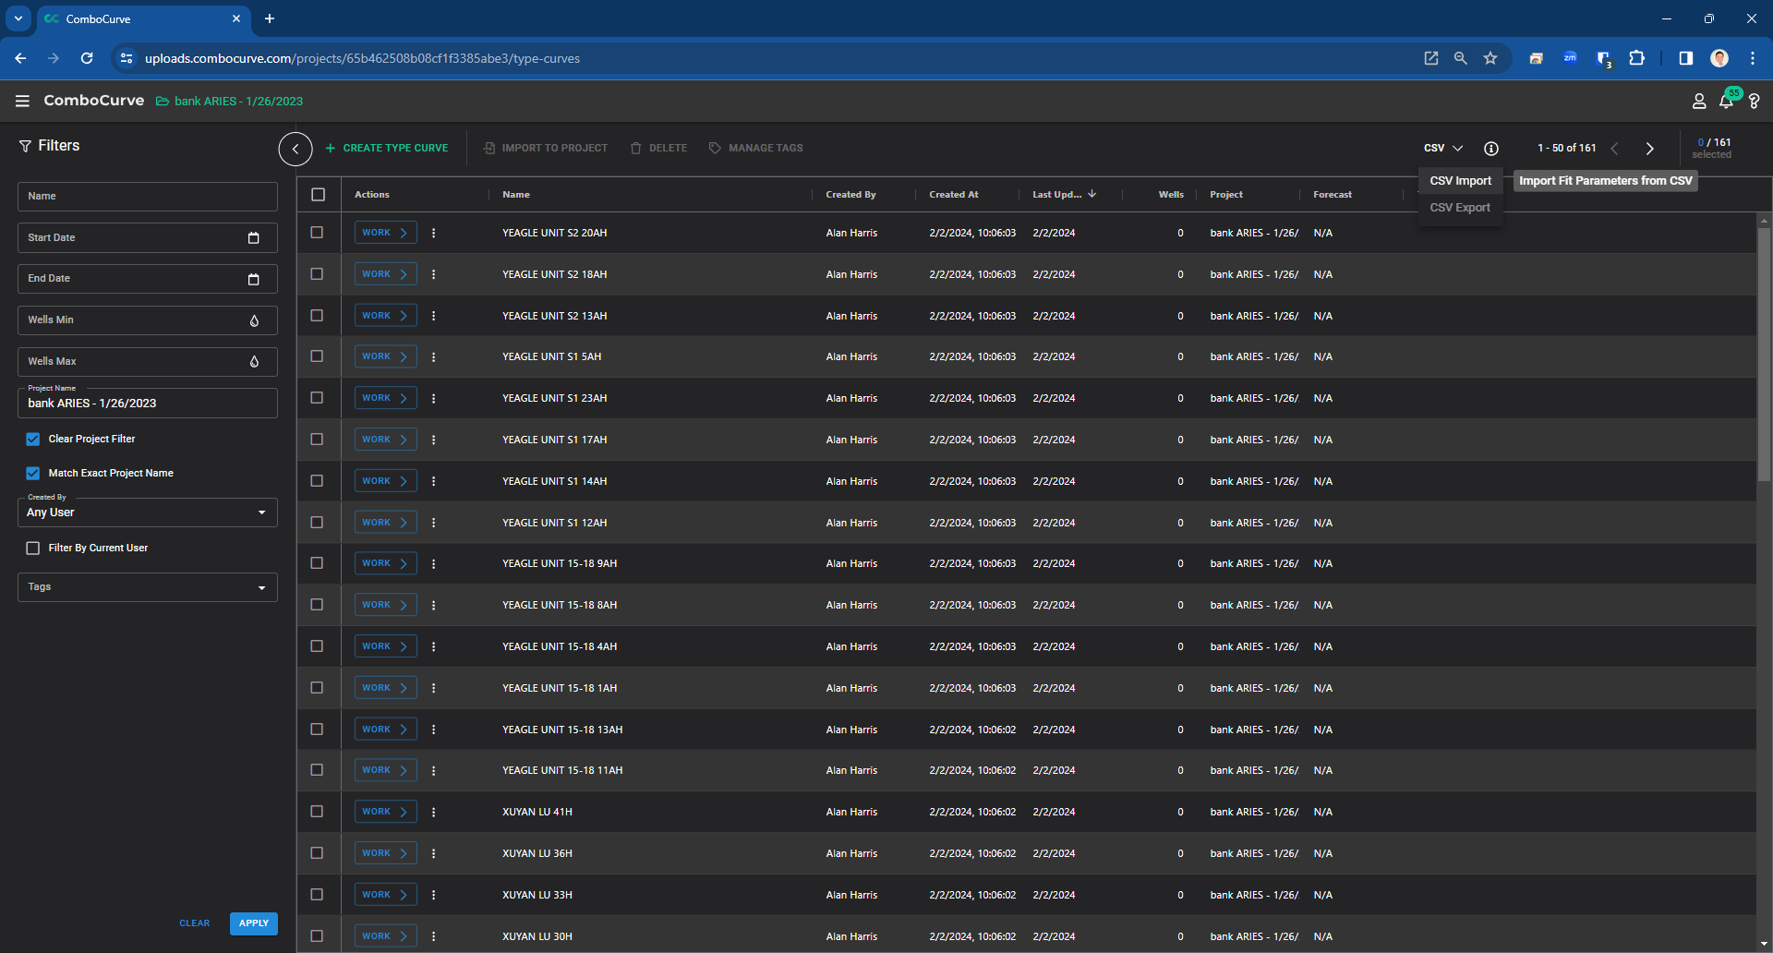Image resolution: width=1773 pixels, height=953 pixels.
Task: Check the YEAGLE UNIT S2 18AH row
Action: (317, 274)
